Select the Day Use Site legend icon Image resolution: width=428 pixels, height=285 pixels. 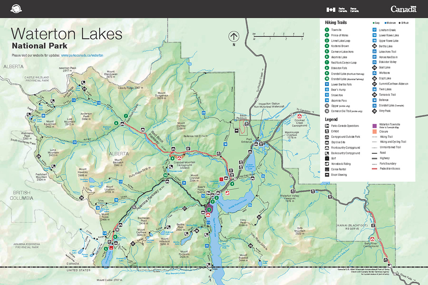click(x=327, y=142)
